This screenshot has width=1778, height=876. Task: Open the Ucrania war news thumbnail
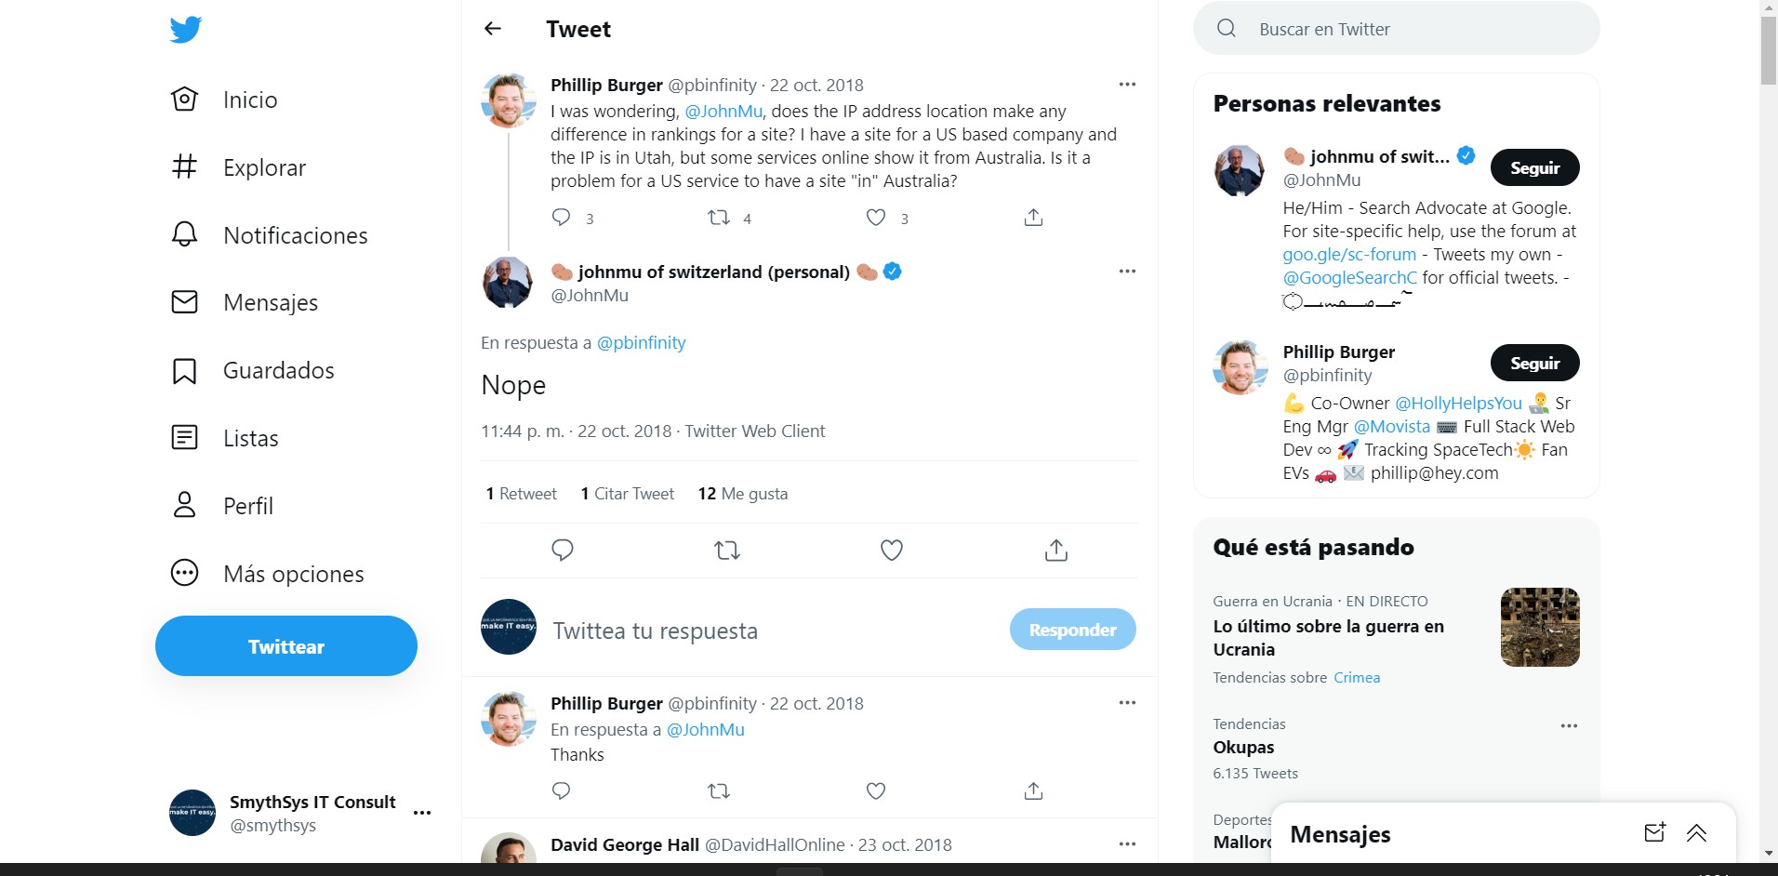[x=1539, y=627]
